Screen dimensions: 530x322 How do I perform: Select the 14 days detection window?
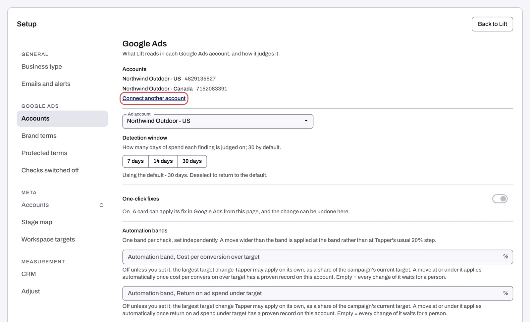coord(163,161)
